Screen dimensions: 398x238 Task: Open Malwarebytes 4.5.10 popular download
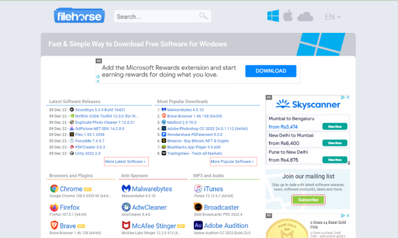(x=185, y=110)
